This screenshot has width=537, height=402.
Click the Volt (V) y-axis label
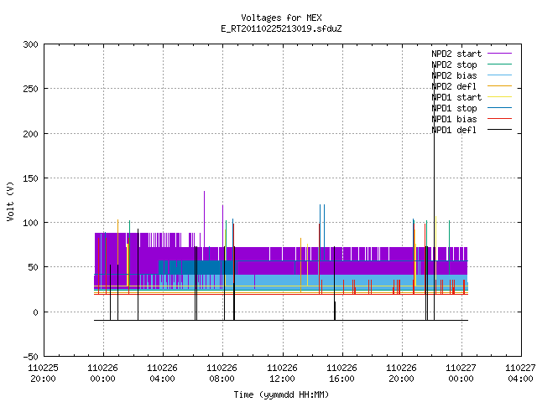tap(11, 202)
